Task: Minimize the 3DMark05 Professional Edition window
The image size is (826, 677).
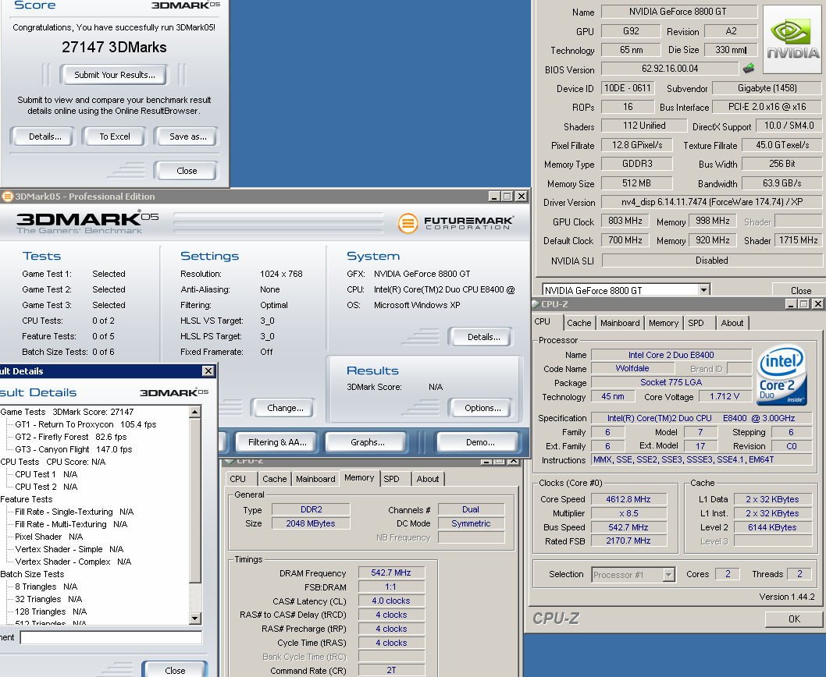Action: [x=494, y=197]
